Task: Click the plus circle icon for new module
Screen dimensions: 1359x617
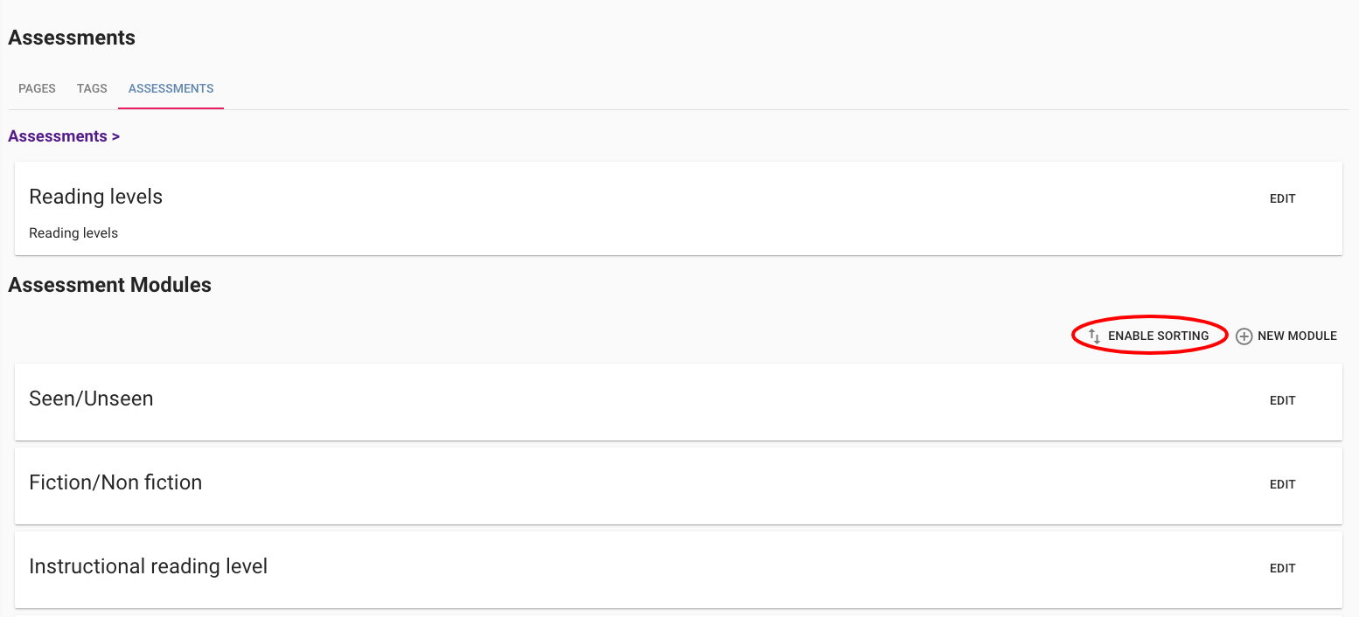Action: [x=1244, y=336]
